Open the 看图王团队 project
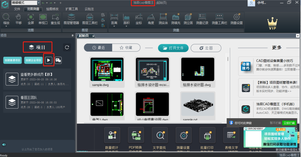Image resolution: width=301 pixels, height=157 pixels. pyautogui.click(x=37, y=102)
